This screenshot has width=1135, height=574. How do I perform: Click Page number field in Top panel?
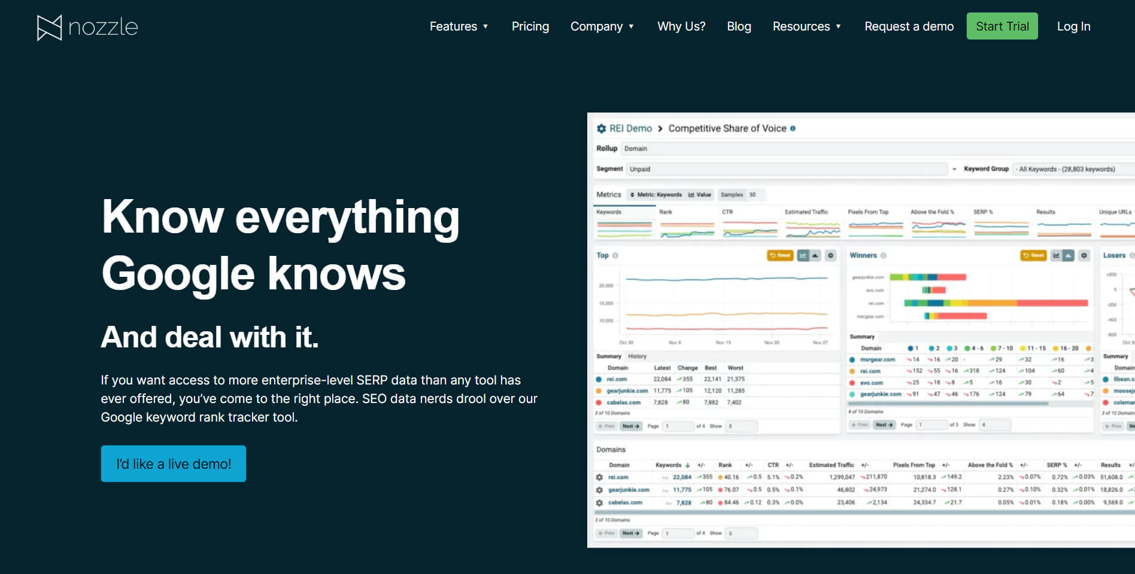678,426
